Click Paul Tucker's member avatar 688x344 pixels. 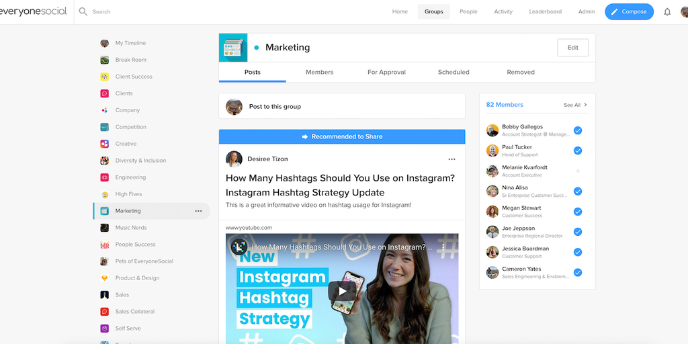[x=492, y=150]
